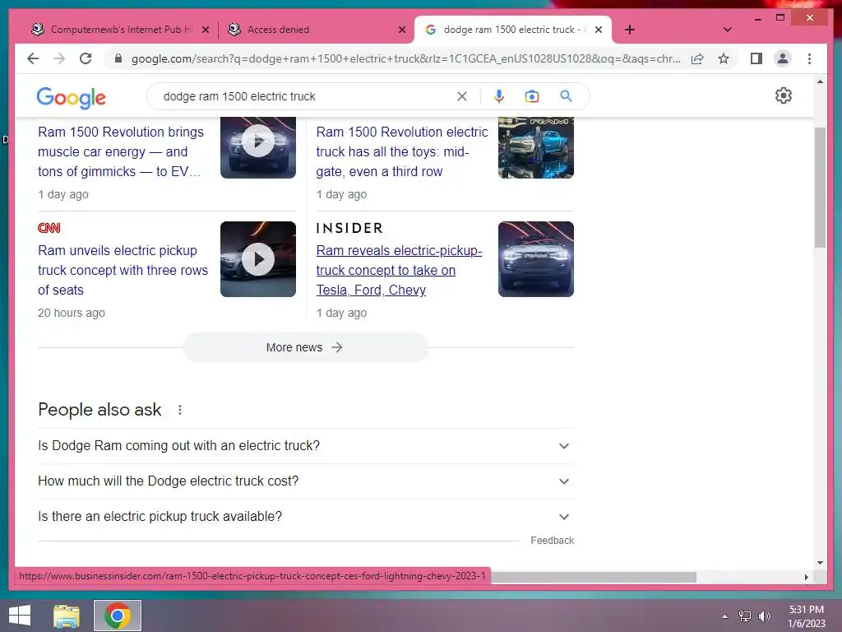Start voice search with the microphone icon
842x632 pixels.
click(x=499, y=96)
